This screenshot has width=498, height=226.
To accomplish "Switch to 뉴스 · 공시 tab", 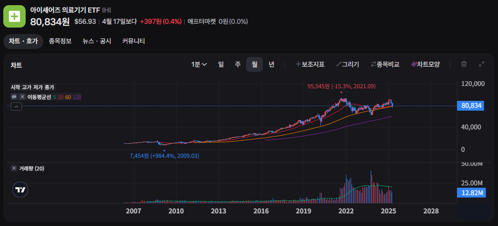I will pyautogui.click(x=97, y=41).
